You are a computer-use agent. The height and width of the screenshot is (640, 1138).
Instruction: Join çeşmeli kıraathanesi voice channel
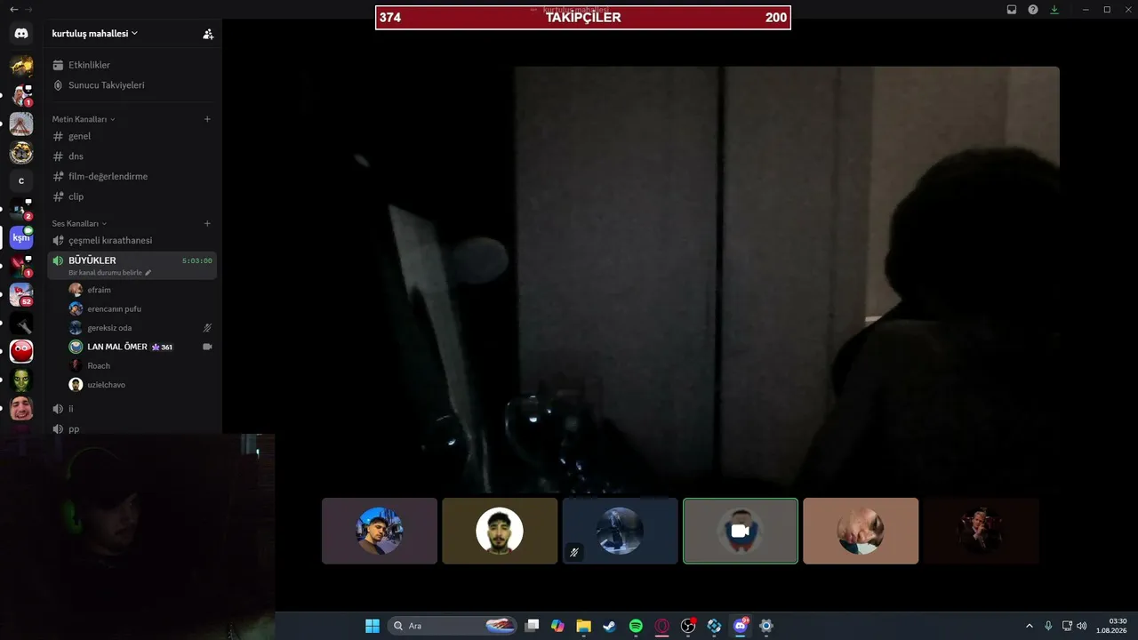132,240
